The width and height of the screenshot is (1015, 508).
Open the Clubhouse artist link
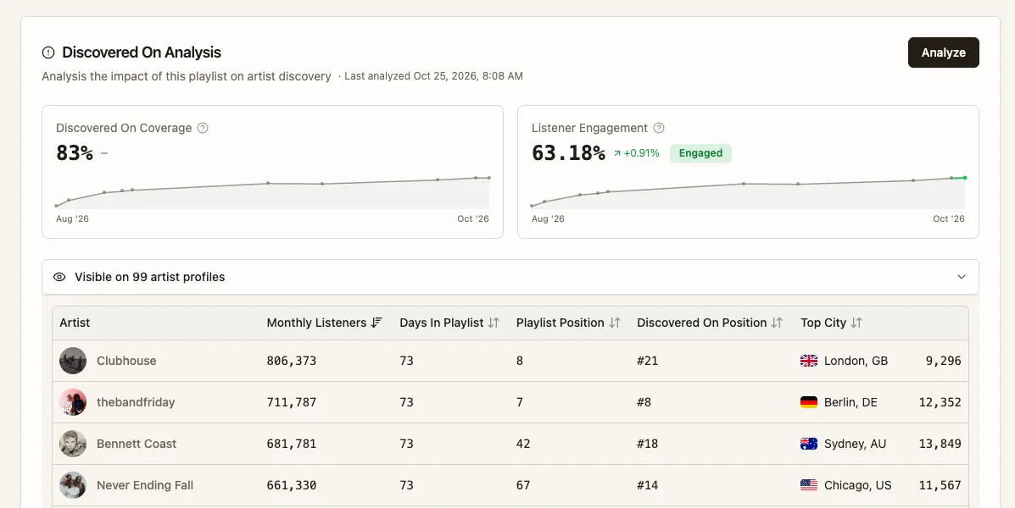(x=126, y=361)
